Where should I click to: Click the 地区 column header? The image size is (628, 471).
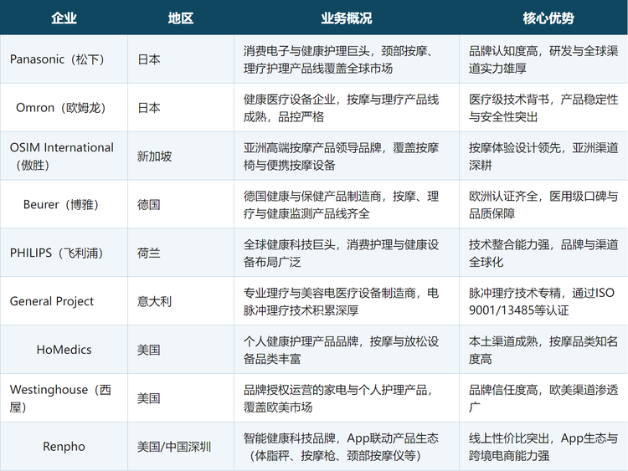(x=181, y=18)
